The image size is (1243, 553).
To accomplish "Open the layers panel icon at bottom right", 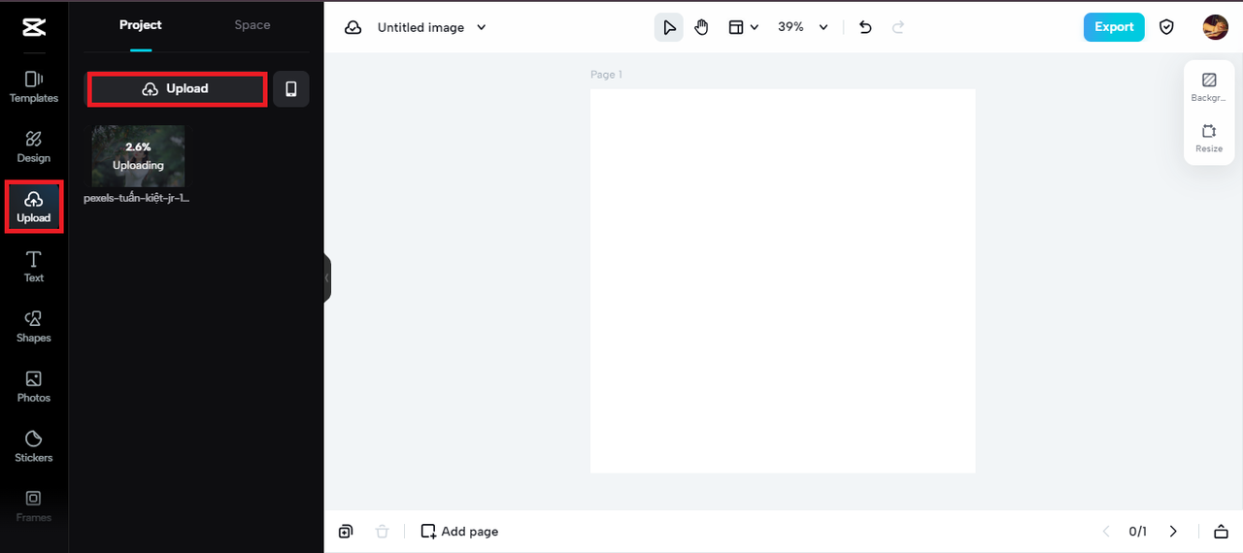I will (1222, 532).
